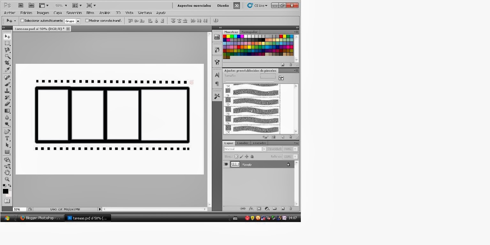Show more workspaces with double-arrow button
The height and width of the screenshot is (245, 490).
[236, 5]
